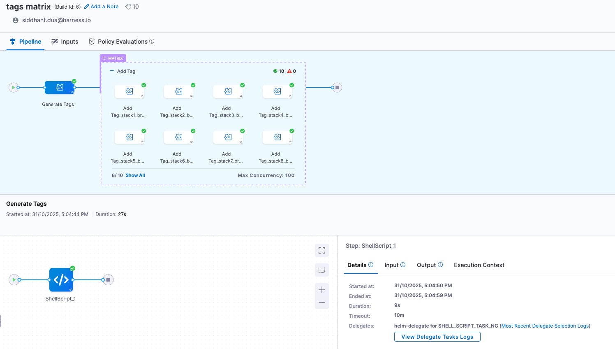615x349 pixels.
Task: Zoom in the step graph with plus
Action: 322,290
